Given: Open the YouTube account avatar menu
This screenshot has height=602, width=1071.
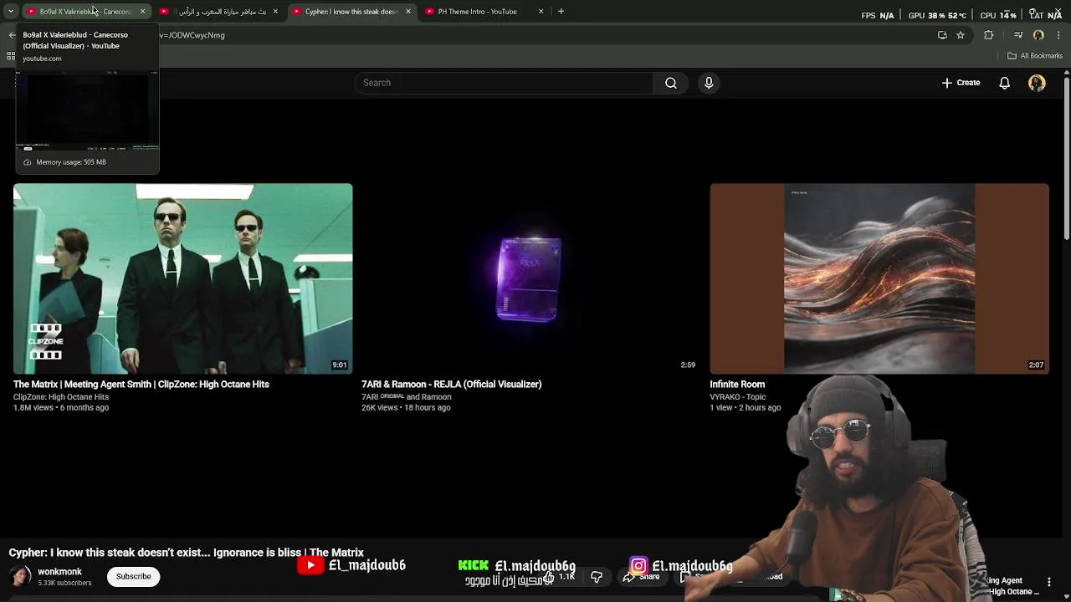Looking at the screenshot, I should [x=1037, y=83].
